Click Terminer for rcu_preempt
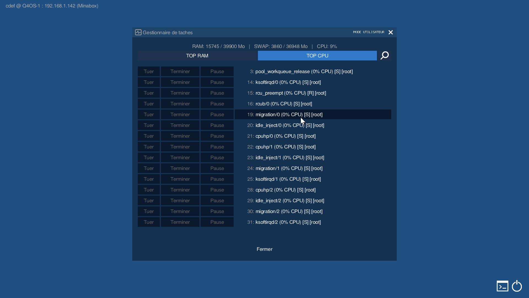 point(180,93)
